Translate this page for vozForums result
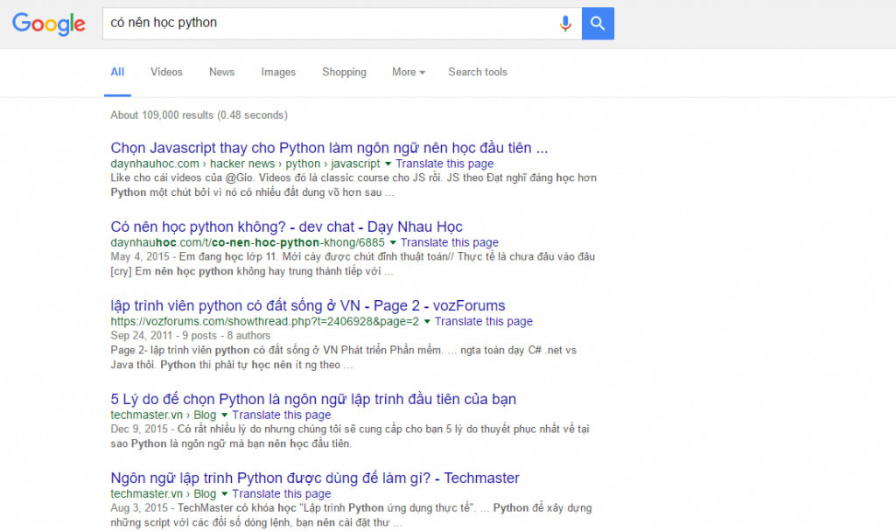896x531 pixels. pos(483,322)
